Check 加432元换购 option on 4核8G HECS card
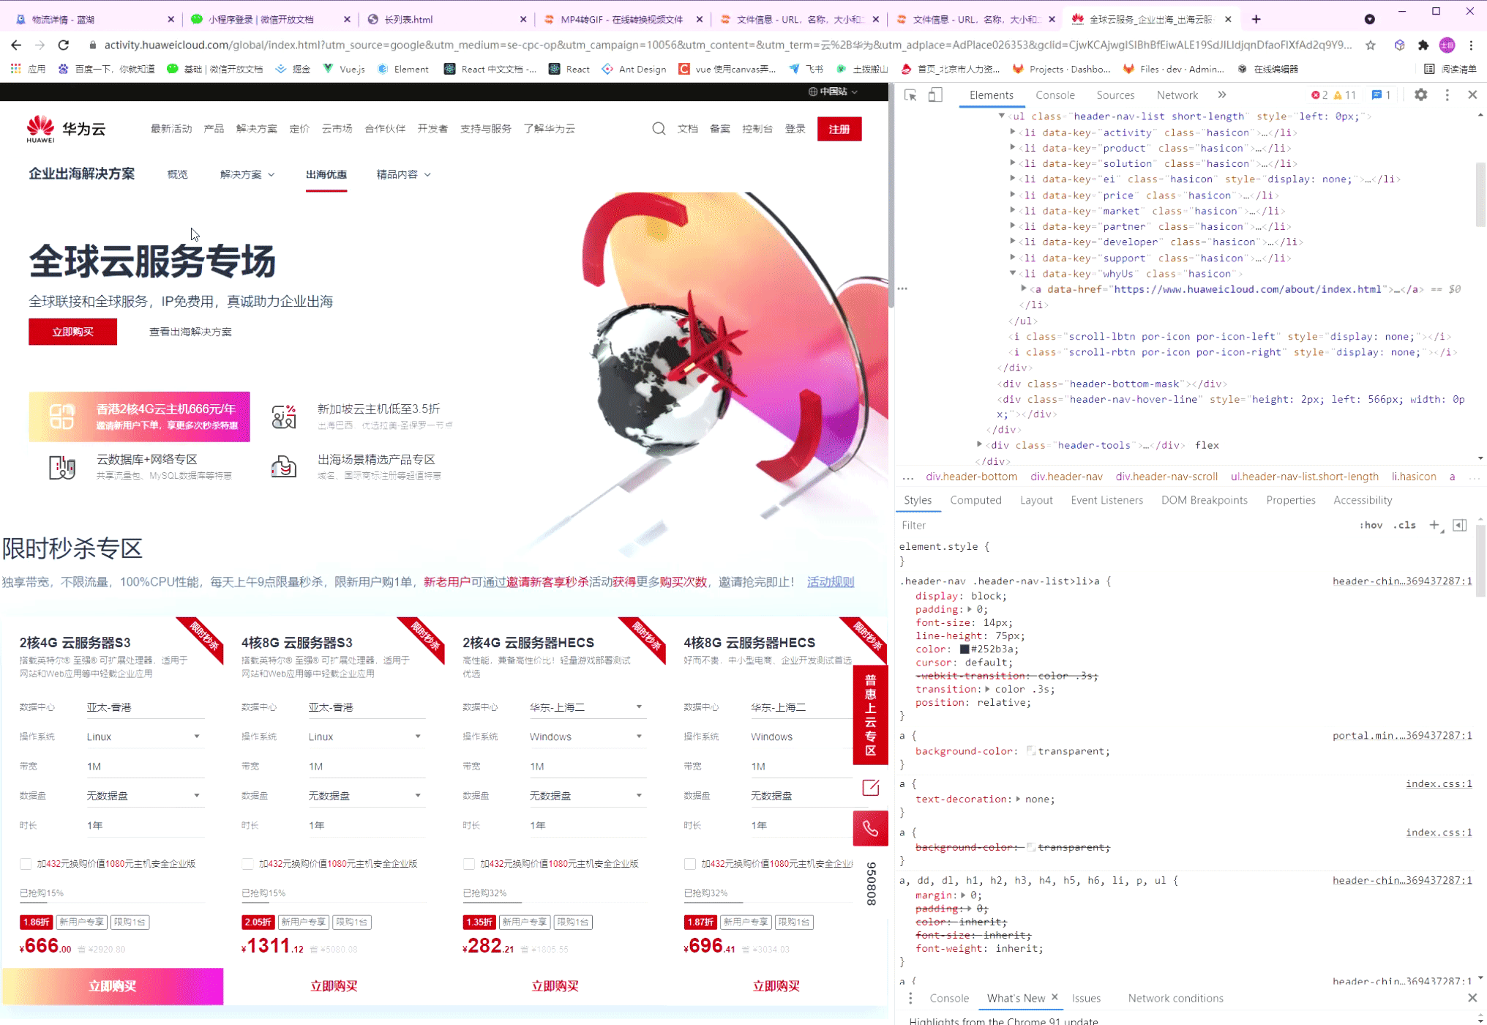Viewport: 1487px width, 1025px height. [689, 863]
